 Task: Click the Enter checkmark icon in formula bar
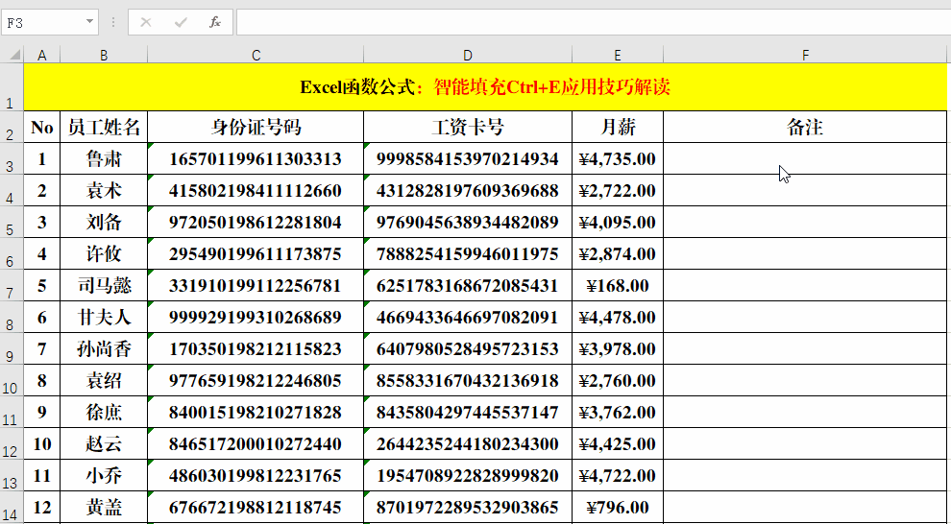pyautogui.click(x=181, y=22)
